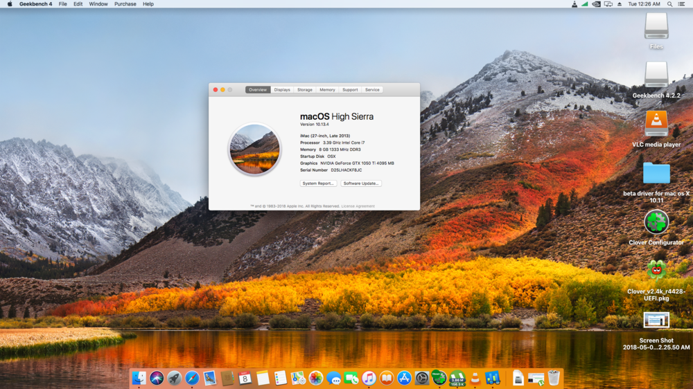This screenshot has width=693, height=389.
Task: Open the App Store dock icon
Action: tap(404, 378)
